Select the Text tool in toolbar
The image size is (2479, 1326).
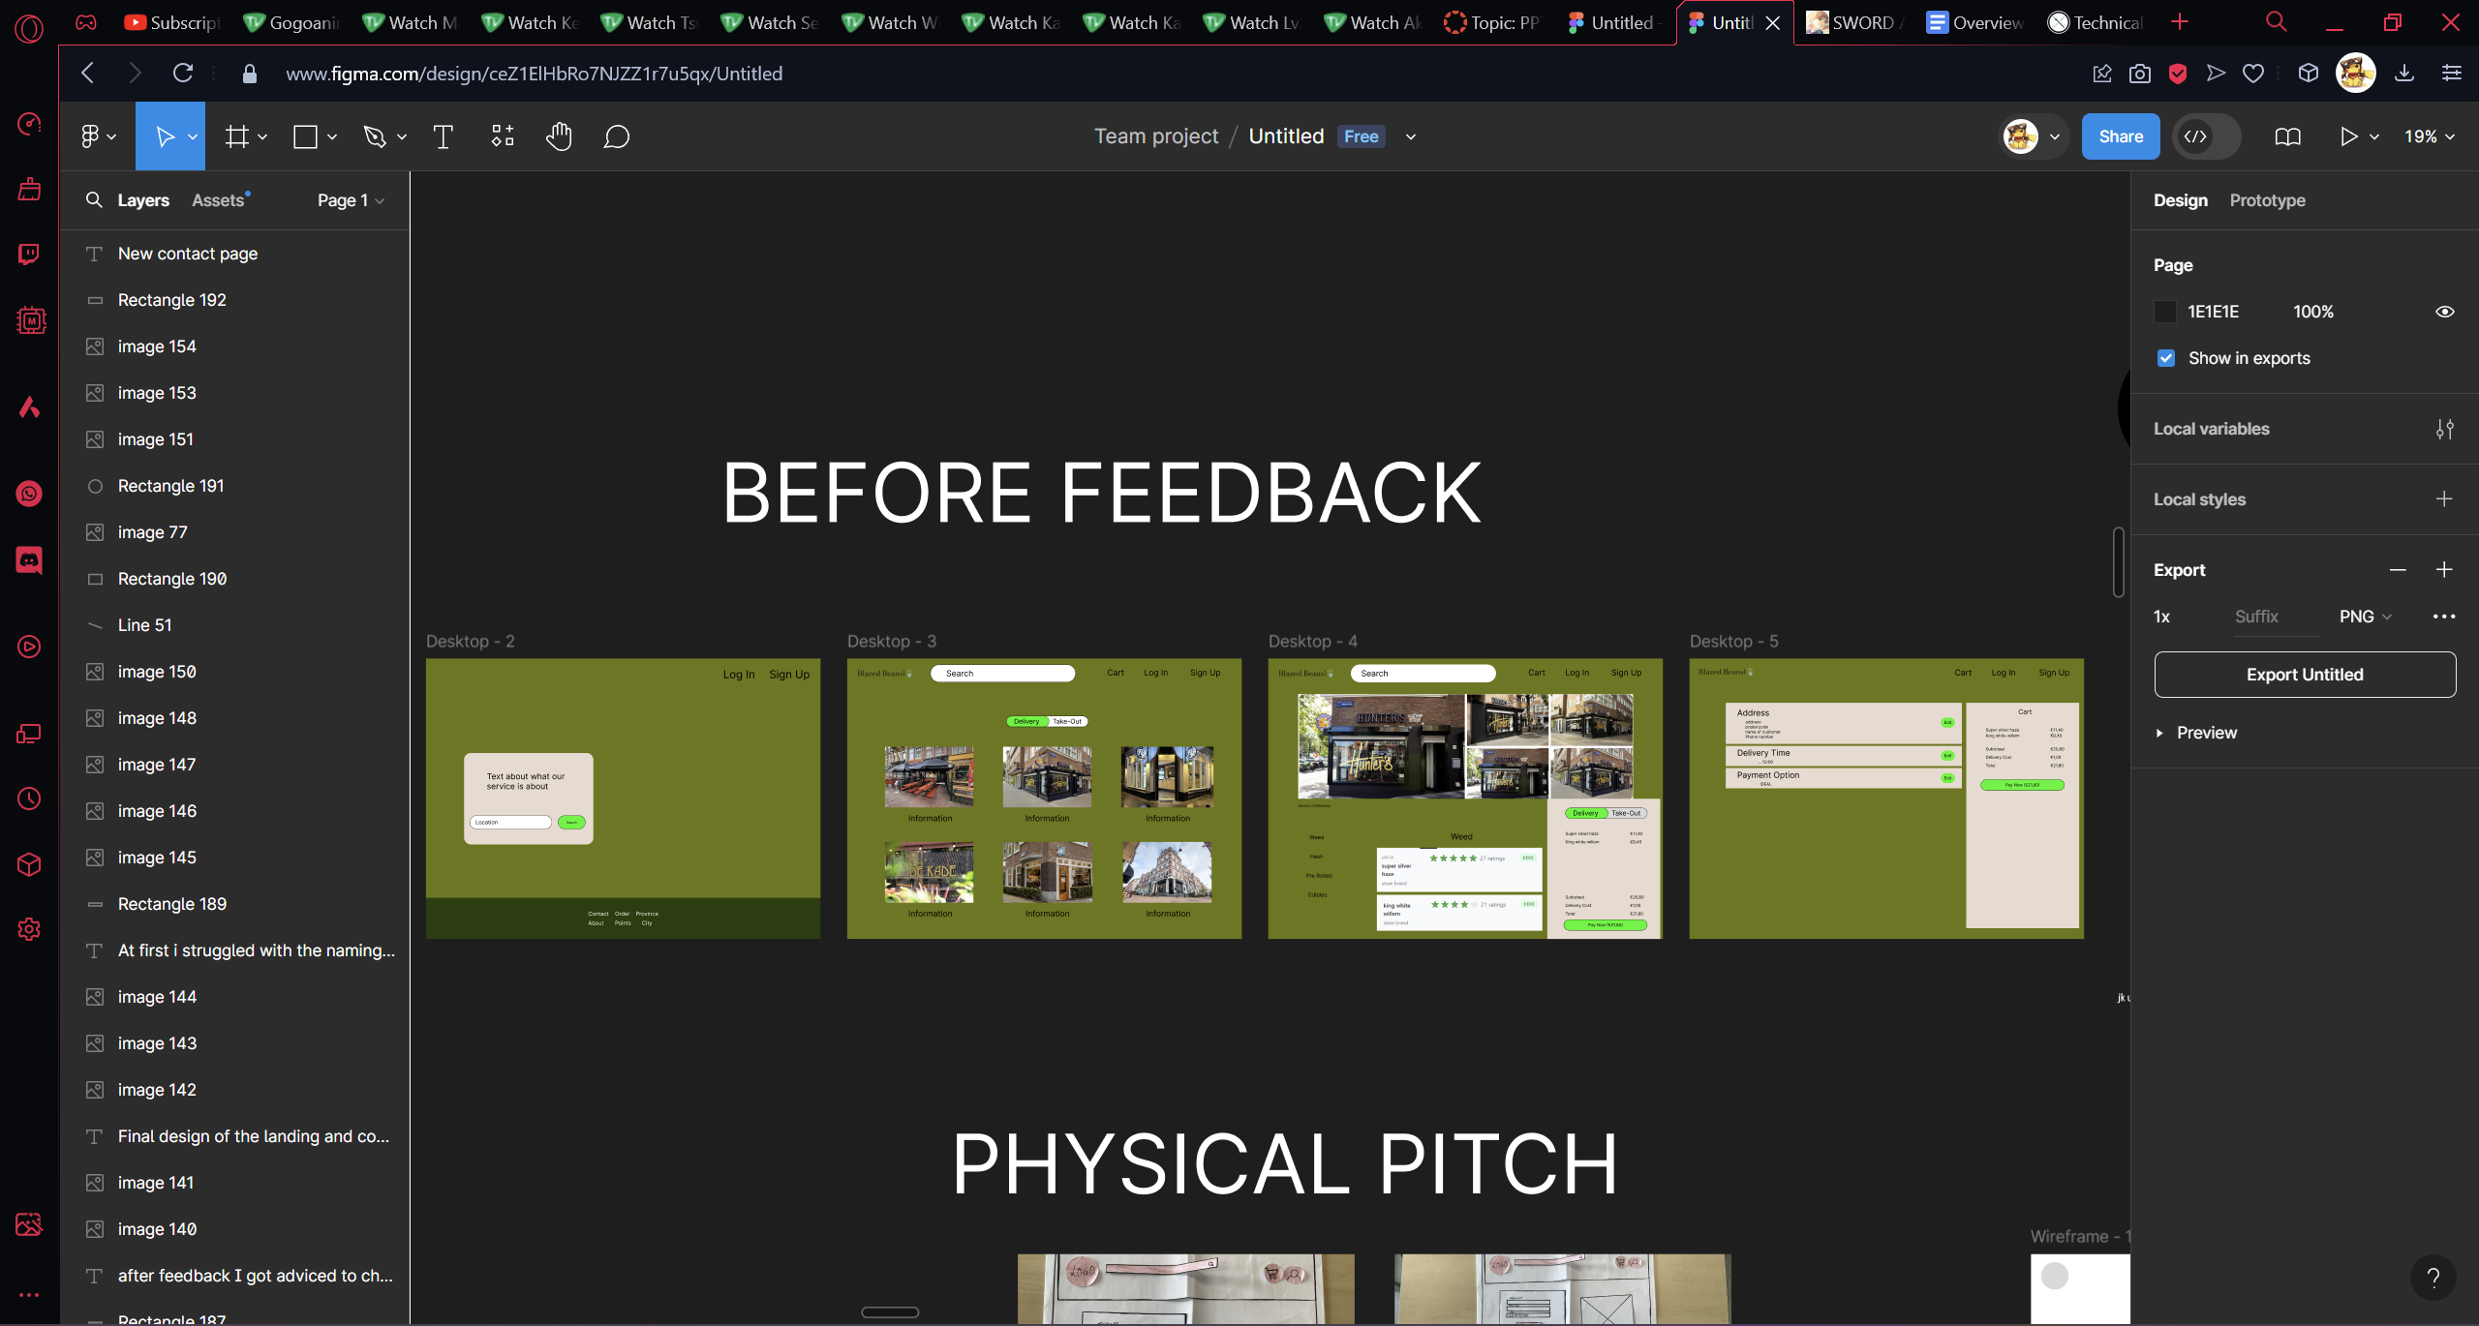coord(444,136)
